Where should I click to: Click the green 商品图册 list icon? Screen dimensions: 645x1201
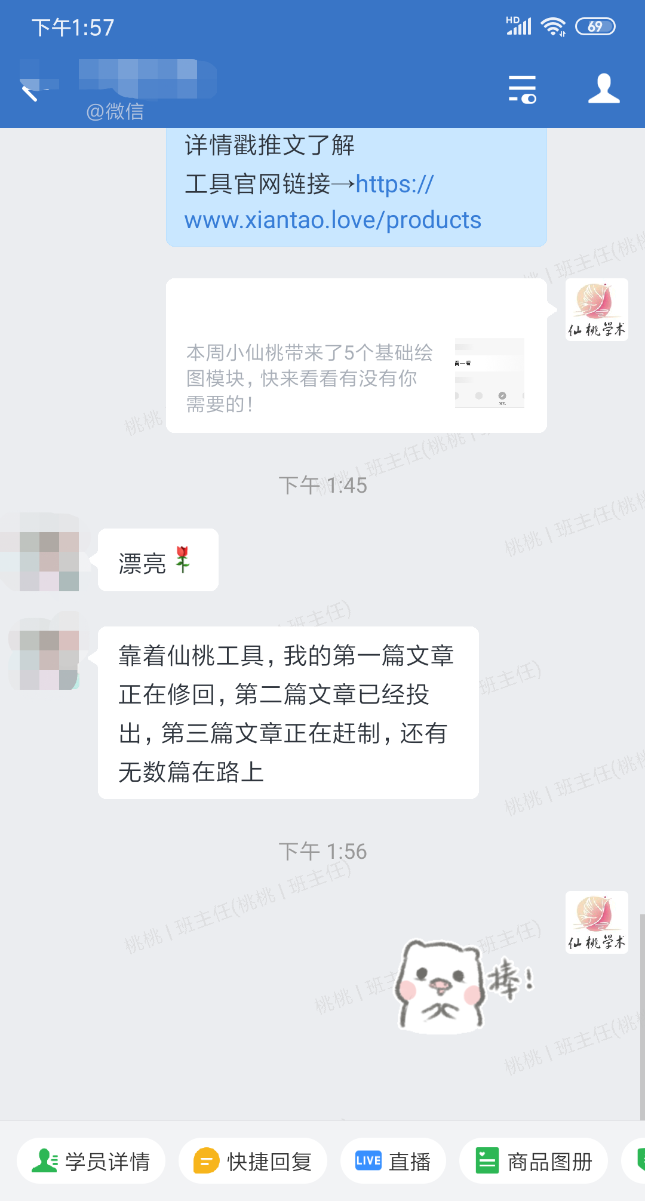coord(487,1161)
